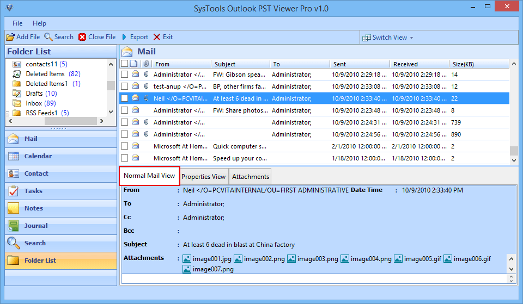Open the Mail navigation pane icon
The image size is (523, 304).
(x=13, y=139)
